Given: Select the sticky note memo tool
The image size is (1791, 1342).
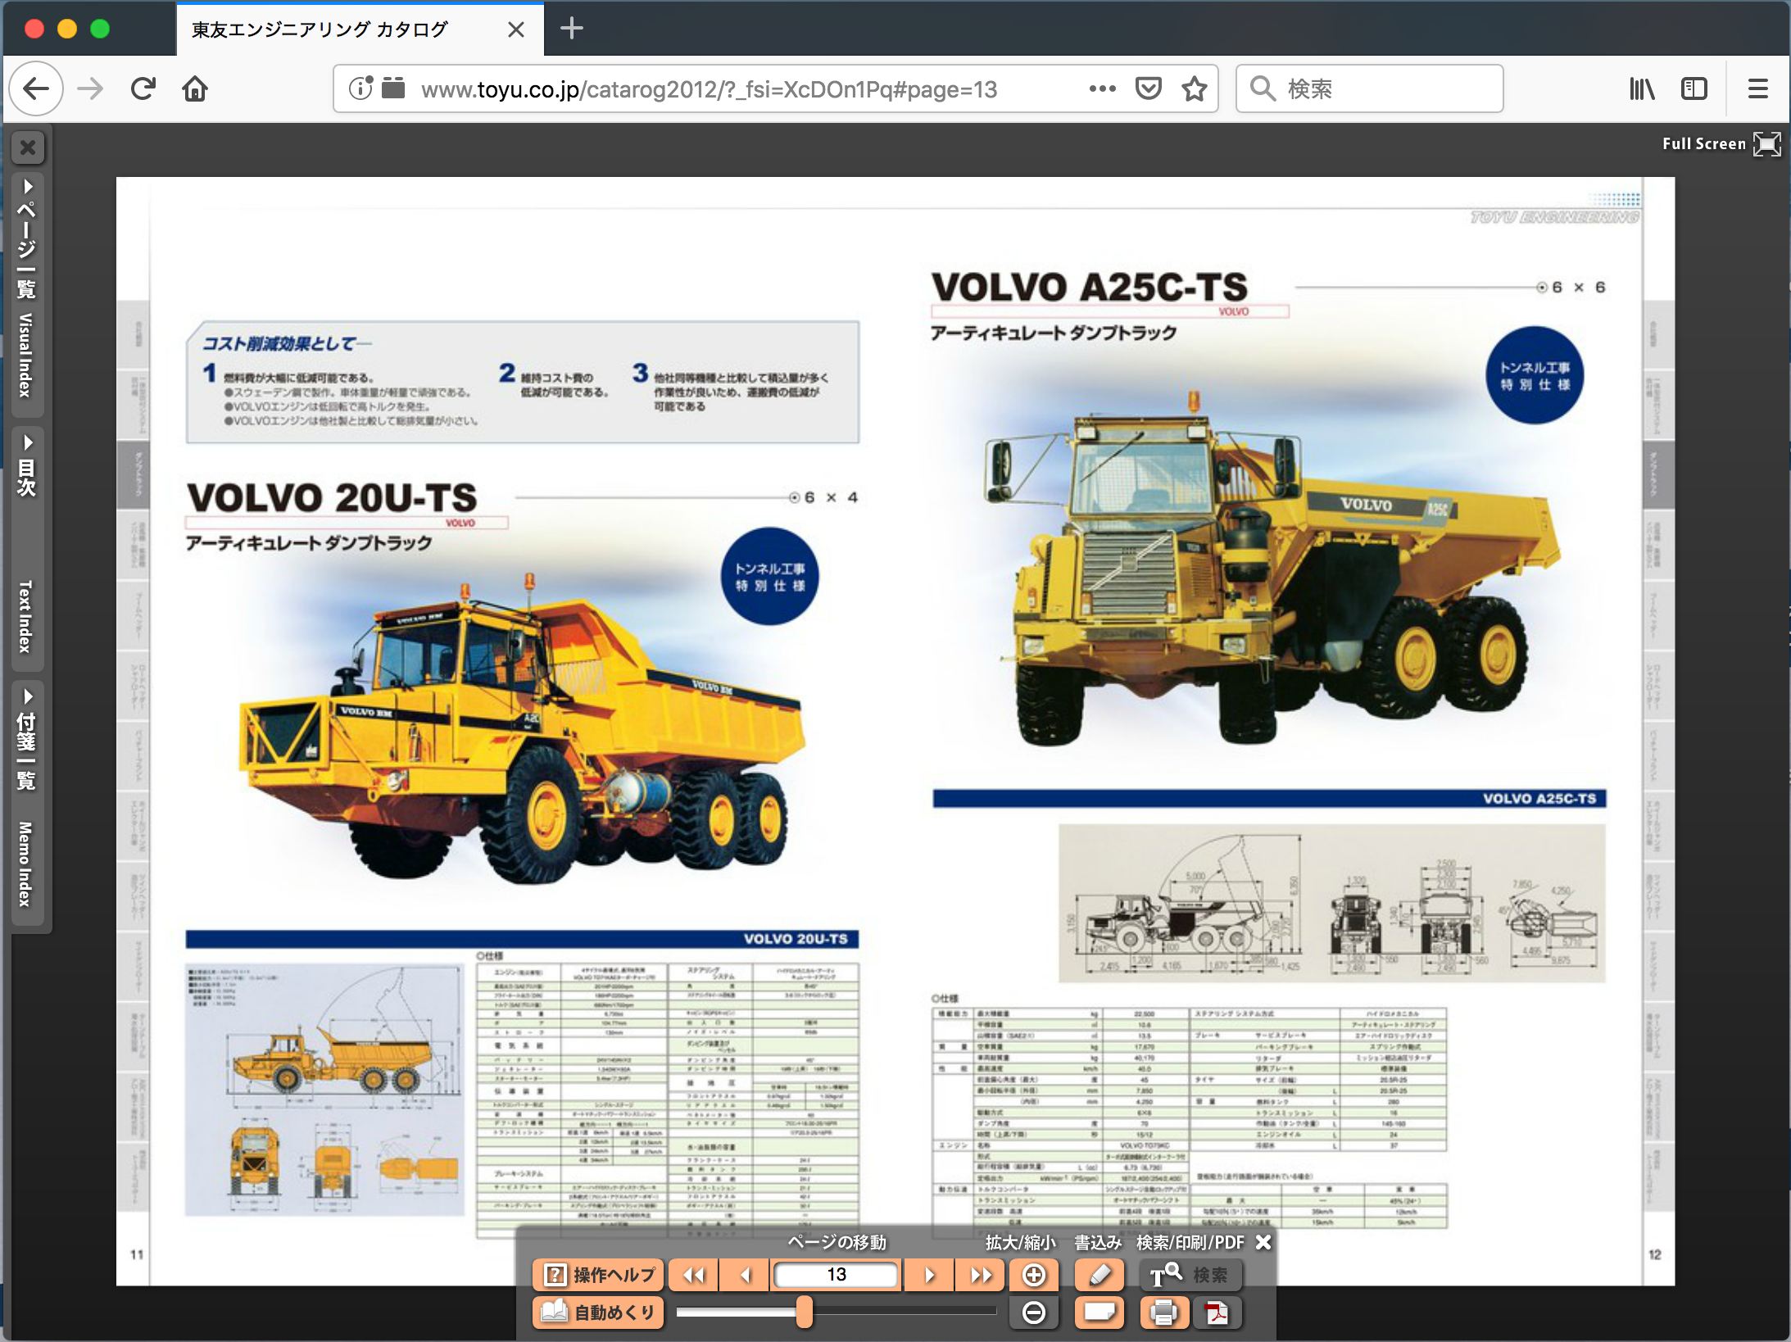Looking at the screenshot, I should pyautogui.click(x=1100, y=1313).
